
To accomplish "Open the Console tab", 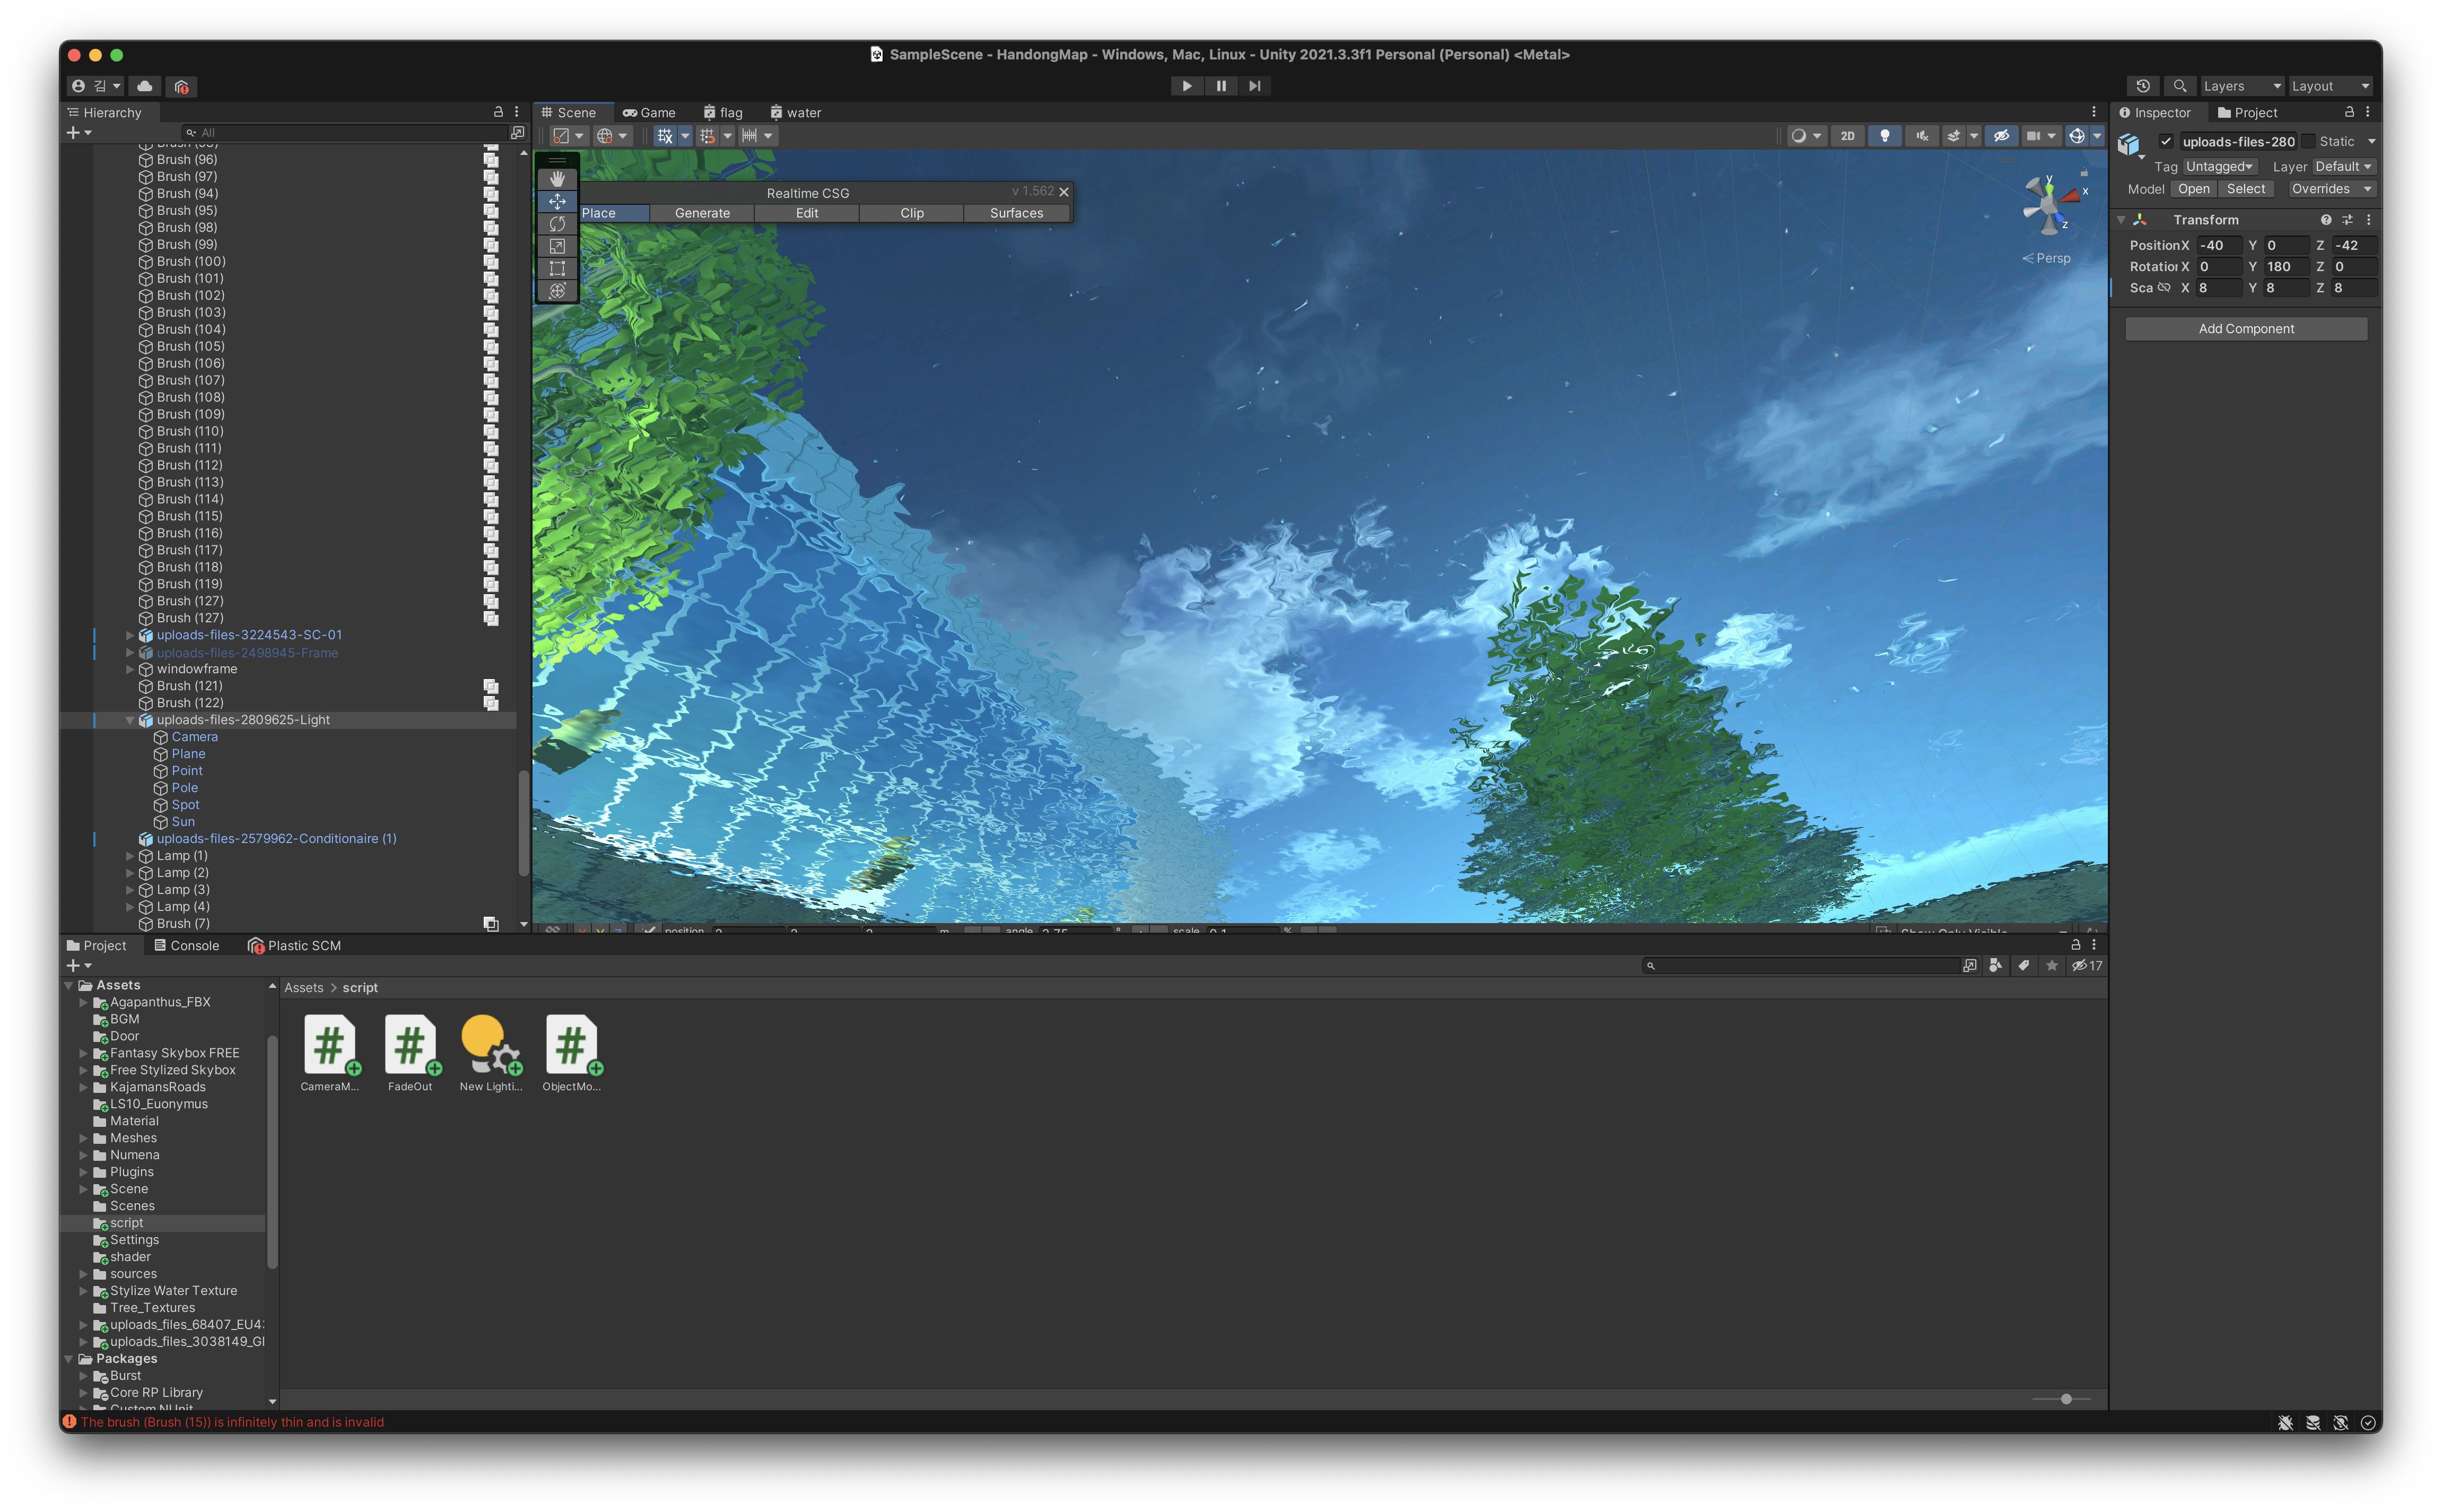I will click(187, 945).
